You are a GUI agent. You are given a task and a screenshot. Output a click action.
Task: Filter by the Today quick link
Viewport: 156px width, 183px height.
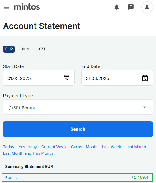click(x=9, y=147)
